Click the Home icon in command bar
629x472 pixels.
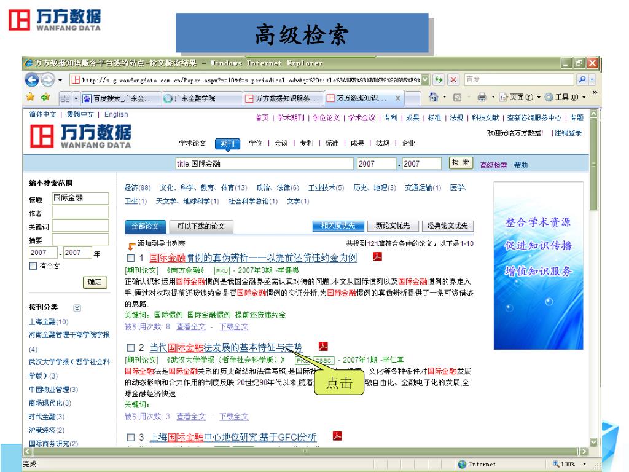tap(434, 96)
